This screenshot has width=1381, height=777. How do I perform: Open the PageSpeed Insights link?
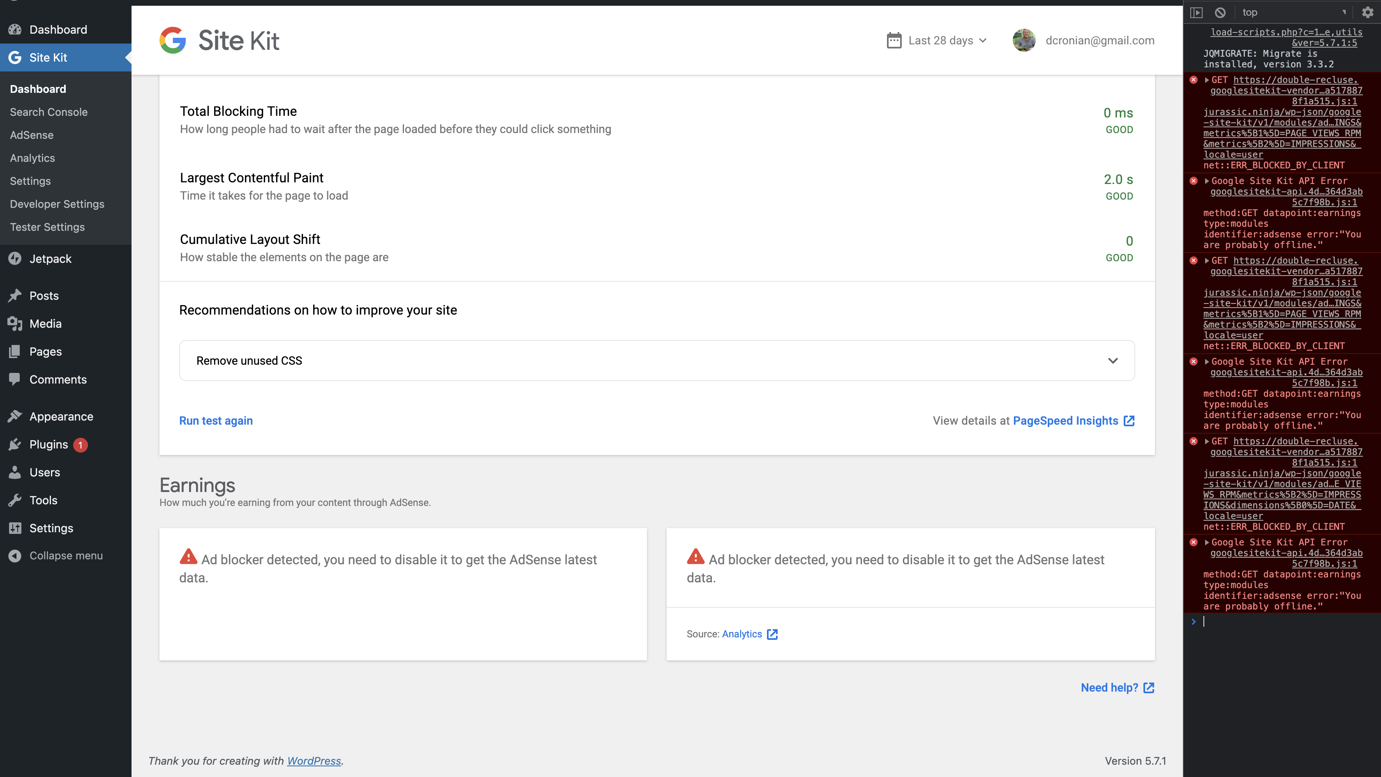coord(1066,421)
